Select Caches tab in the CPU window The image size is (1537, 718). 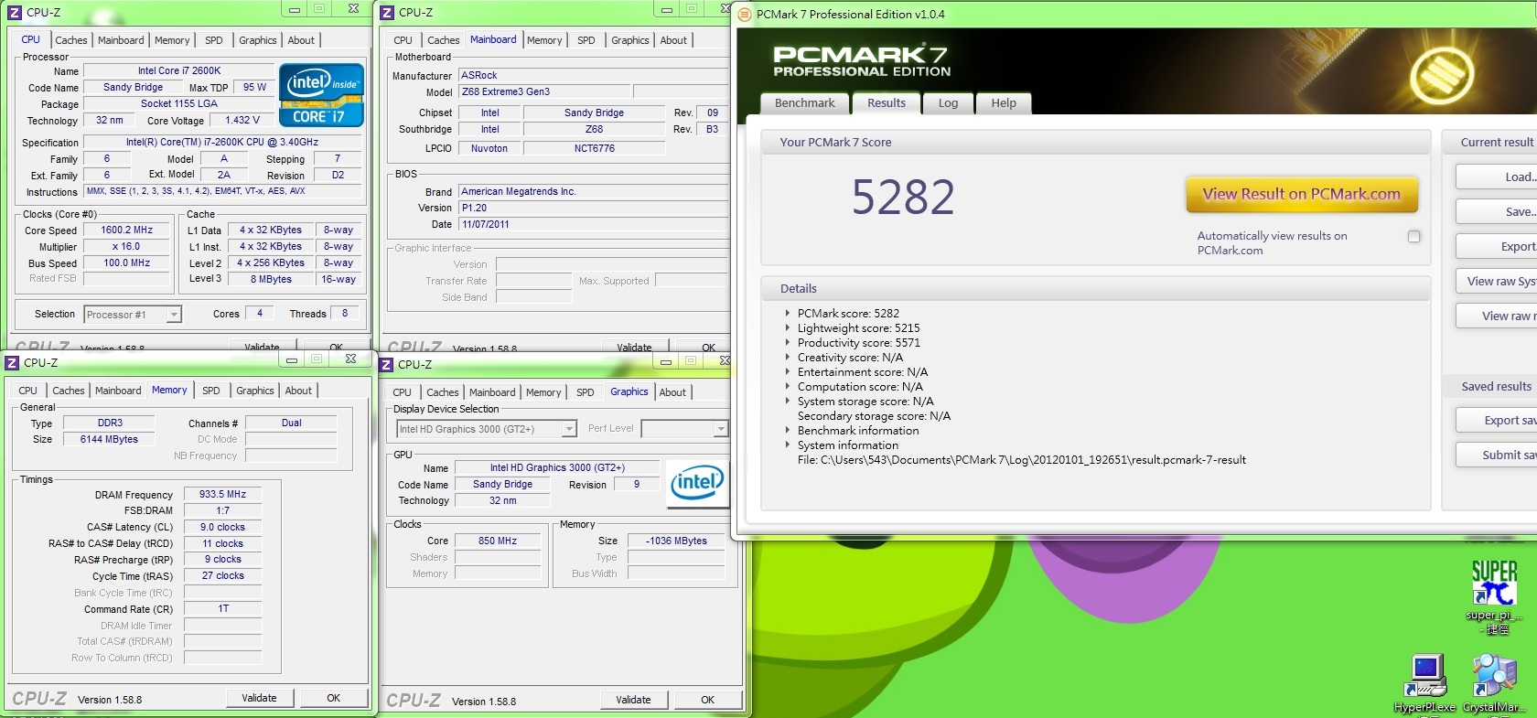[71, 40]
